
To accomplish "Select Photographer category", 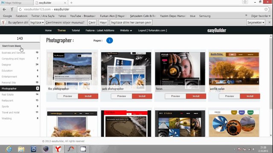I will pos(20,88).
